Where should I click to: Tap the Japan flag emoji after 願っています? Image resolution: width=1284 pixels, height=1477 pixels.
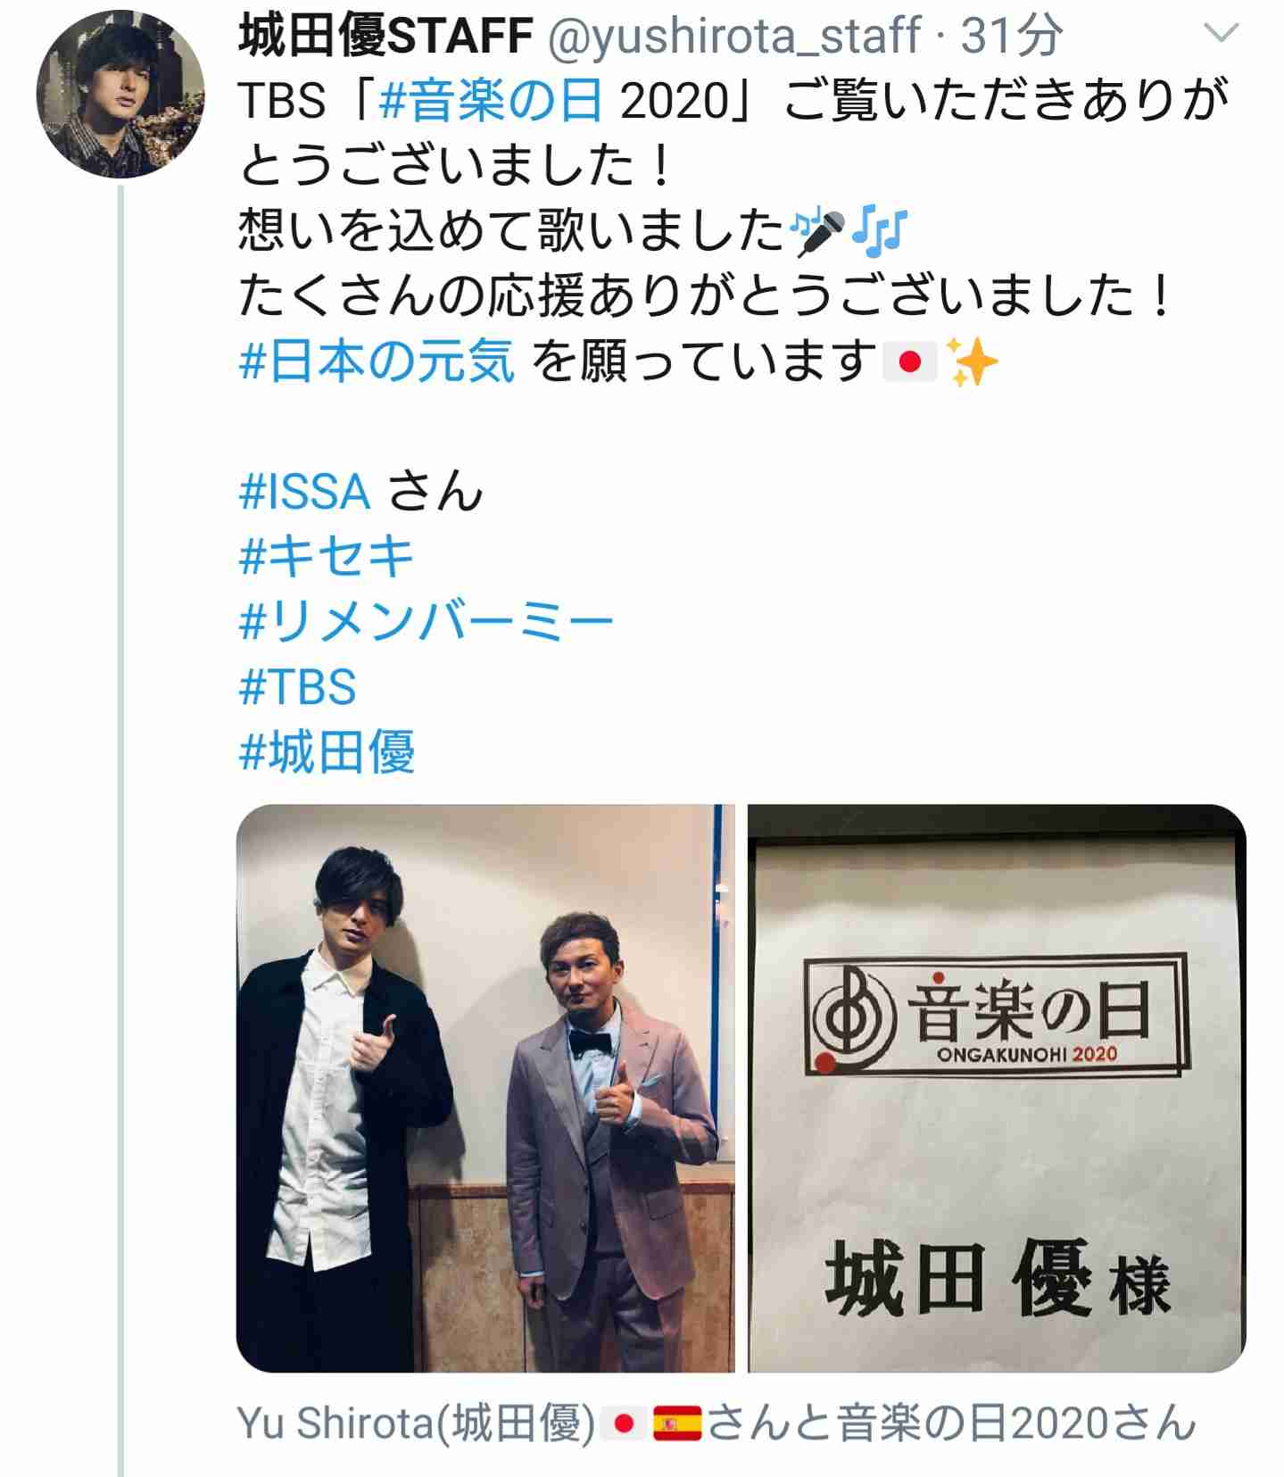(909, 362)
